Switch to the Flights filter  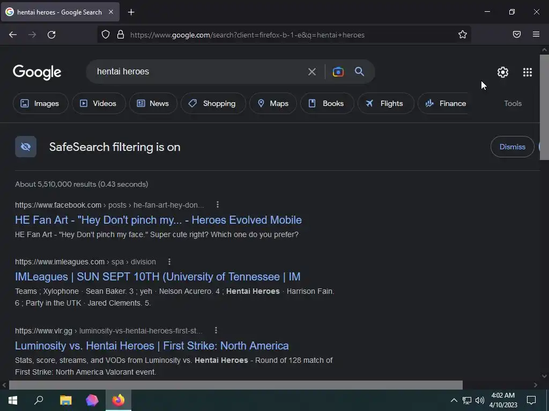pyautogui.click(x=386, y=103)
